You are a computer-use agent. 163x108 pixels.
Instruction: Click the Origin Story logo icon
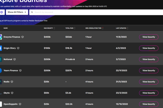(x=1, y=48)
